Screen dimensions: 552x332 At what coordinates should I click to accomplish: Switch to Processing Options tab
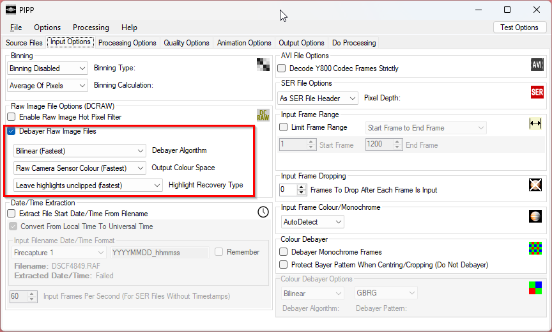(127, 43)
